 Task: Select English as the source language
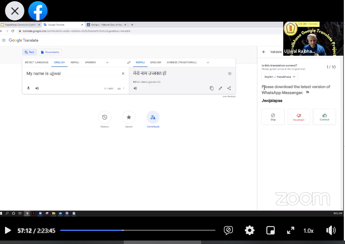click(60, 63)
